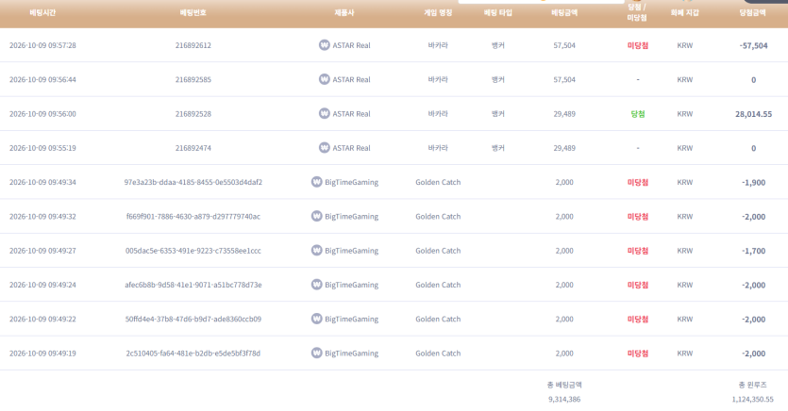Click bet amount 29,489 in bet 216892474 row
Image resolution: width=788 pixels, height=411 pixels.
click(x=564, y=148)
